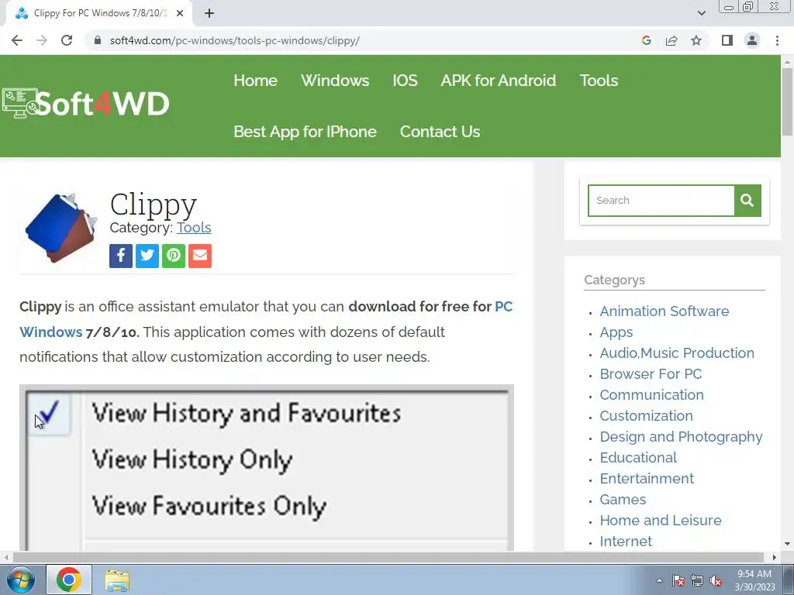The image size is (794, 595).
Task: Open the tab search dropdown chevron
Action: point(701,13)
